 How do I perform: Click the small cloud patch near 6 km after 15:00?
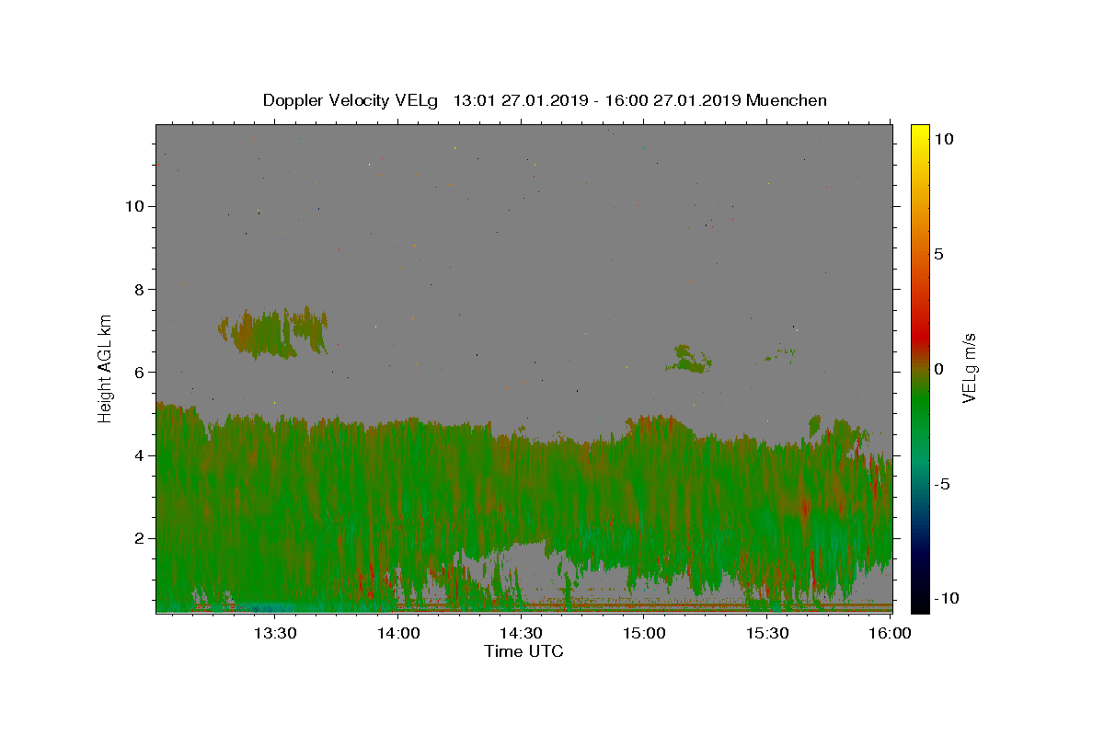(x=690, y=360)
